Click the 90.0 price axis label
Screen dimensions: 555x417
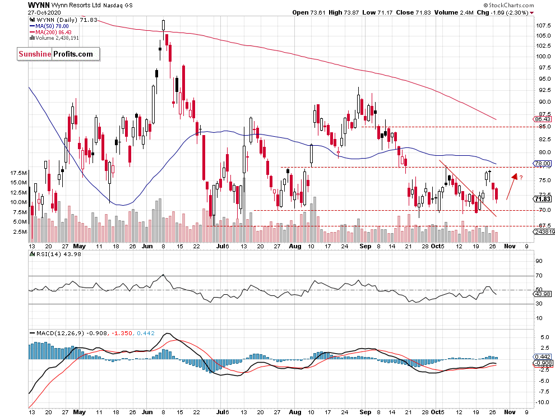point(545,102)
